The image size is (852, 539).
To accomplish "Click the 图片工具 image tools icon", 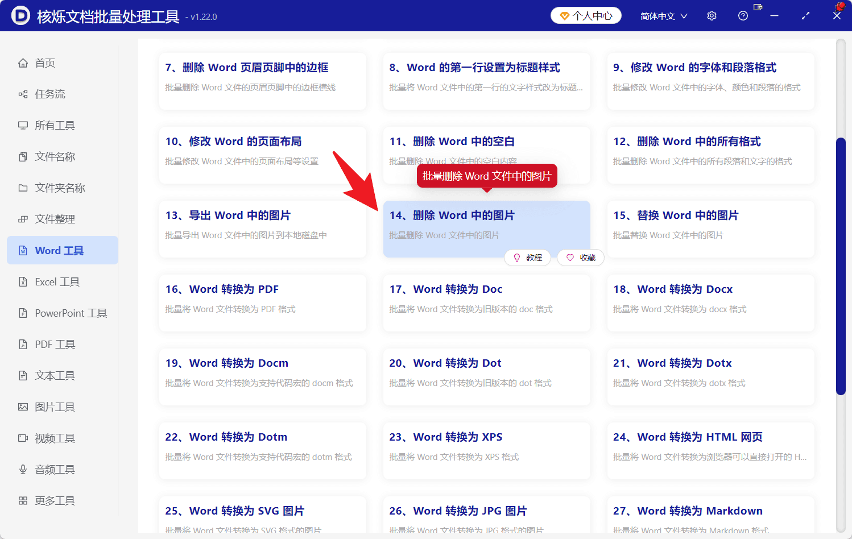I will 23,407.
